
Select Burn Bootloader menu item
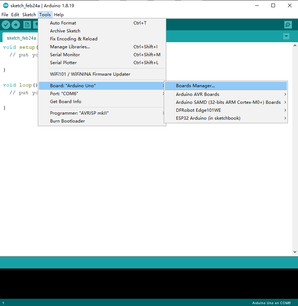tap(102, 121)
